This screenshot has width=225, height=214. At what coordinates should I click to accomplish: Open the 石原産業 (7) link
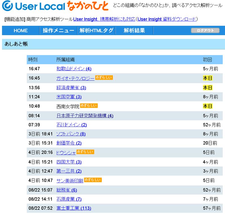click(69, 199)
